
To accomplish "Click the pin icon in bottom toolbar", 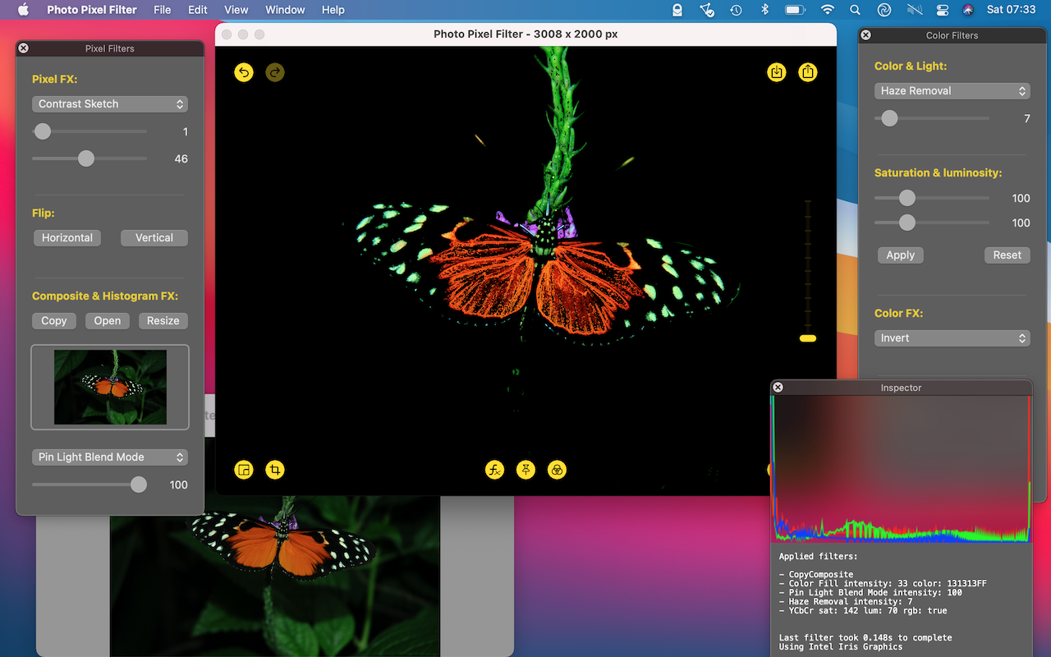I will (x=525, y=470).
